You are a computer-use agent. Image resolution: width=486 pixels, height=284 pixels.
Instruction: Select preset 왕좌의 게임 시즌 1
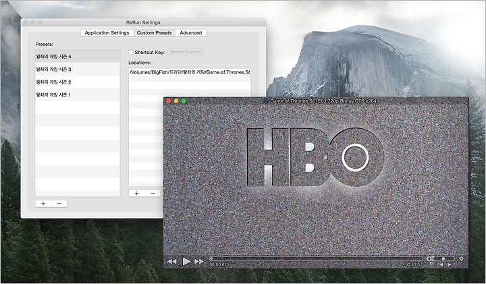[x=77, y=94]
